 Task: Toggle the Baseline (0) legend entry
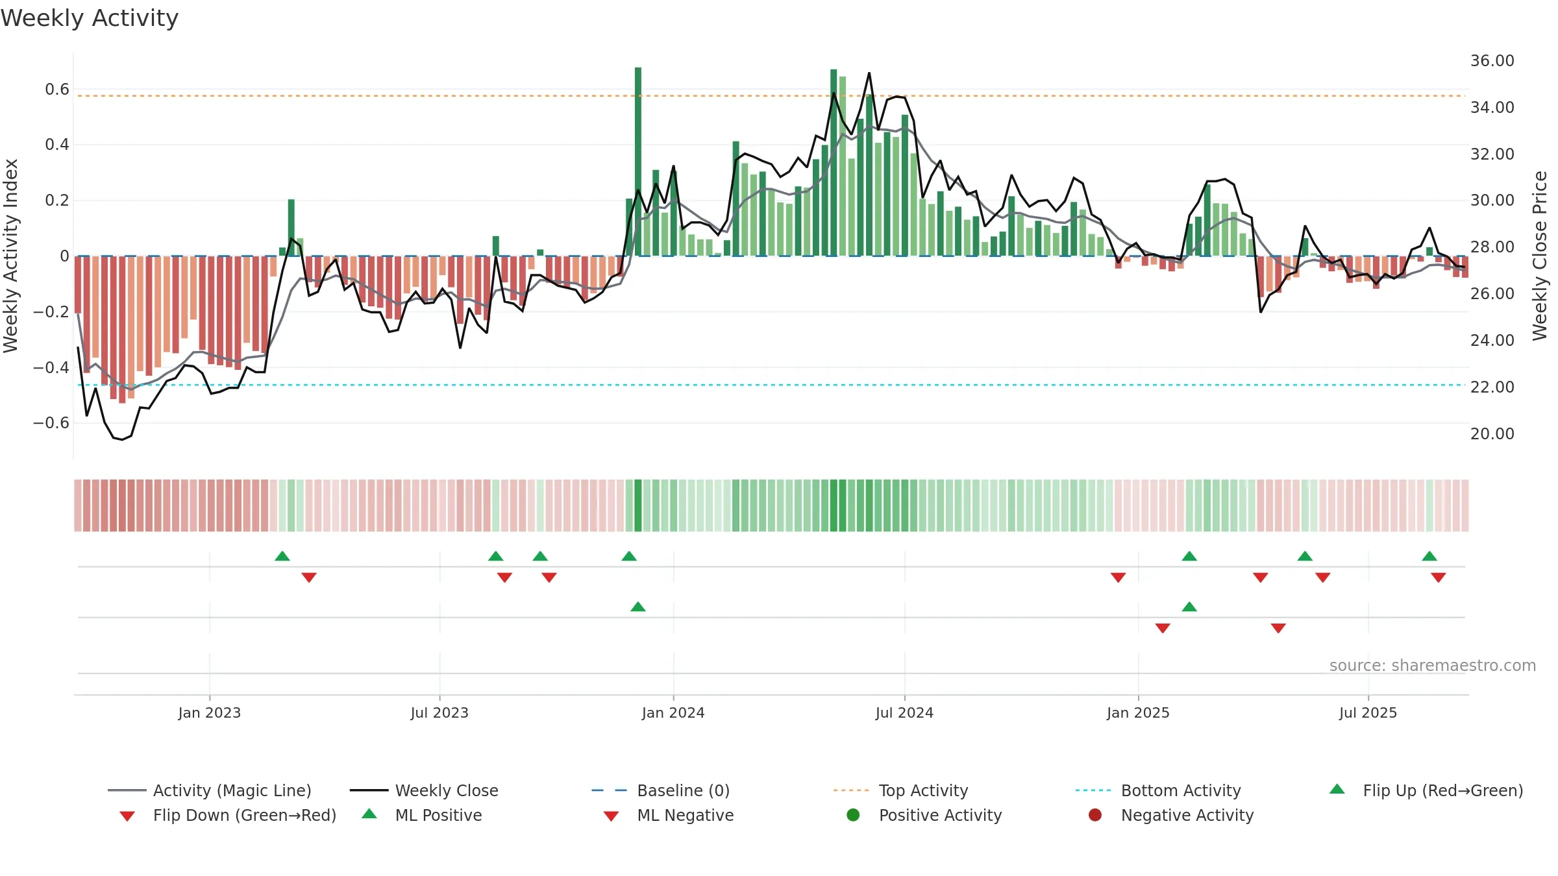661,790
